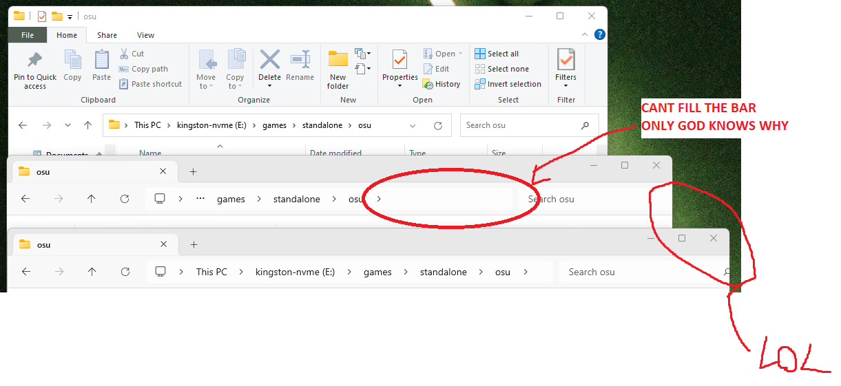Expand the New item dropdown icon

(x=362, y=54)
